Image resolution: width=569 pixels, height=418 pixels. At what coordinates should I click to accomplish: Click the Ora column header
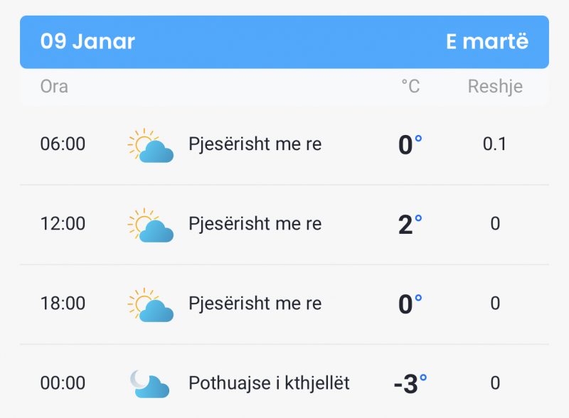click(54, 87)
